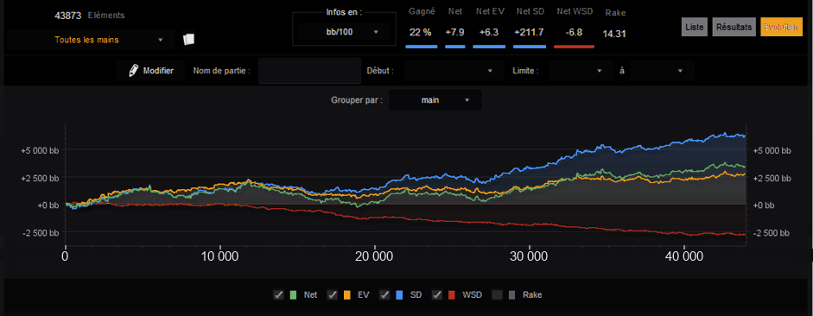Click the copy pages icon beside Toutes les mains
813x316 pixels.
[188, 40]
